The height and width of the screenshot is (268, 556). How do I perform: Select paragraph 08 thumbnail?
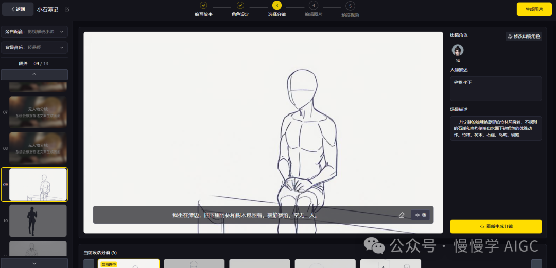point(38,148)
